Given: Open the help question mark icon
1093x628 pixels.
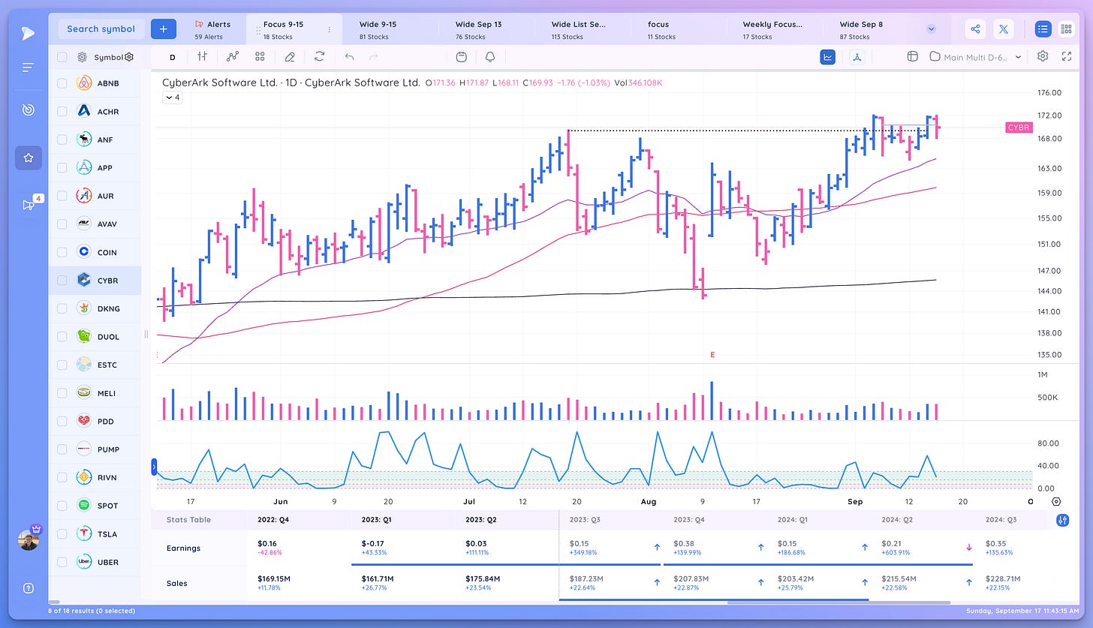Looking at the screenshot, I should tap(29, 588).
